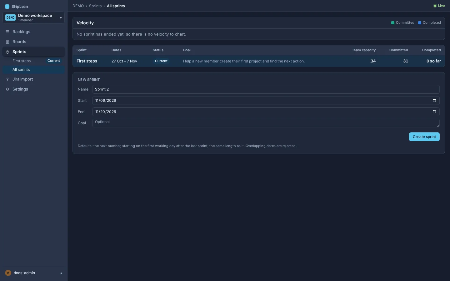
Task: Select Sprints in the sidebar
Action: coord(34,52)
